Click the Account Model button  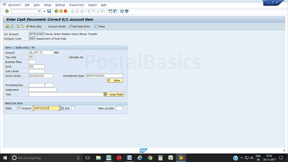click(x=57, y=26)
